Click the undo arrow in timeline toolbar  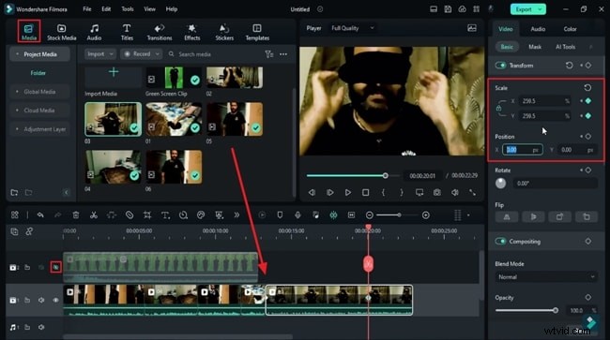coord(40,215)
